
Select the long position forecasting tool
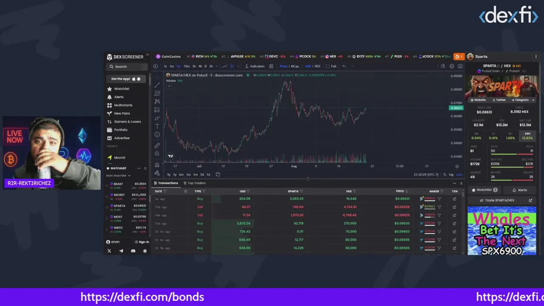[157, 110]
